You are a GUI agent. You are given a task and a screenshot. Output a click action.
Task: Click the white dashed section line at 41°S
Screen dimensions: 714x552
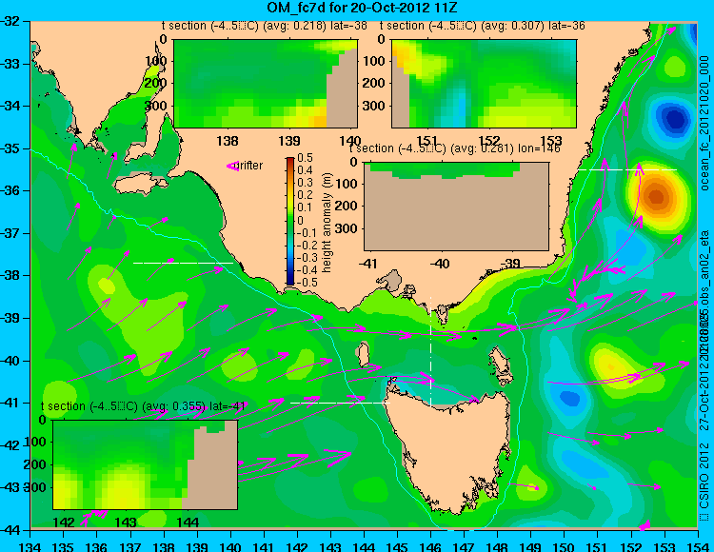tap(340, 403)
